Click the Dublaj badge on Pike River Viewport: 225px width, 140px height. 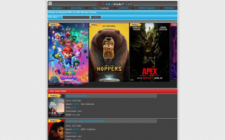54,96
